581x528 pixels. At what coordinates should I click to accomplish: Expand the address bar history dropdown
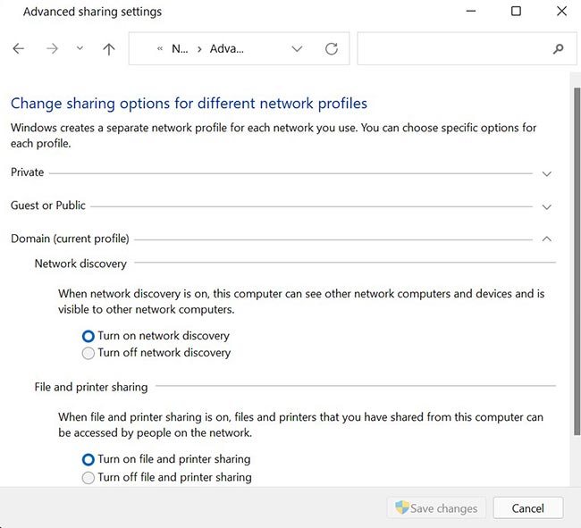coord(298,49)
